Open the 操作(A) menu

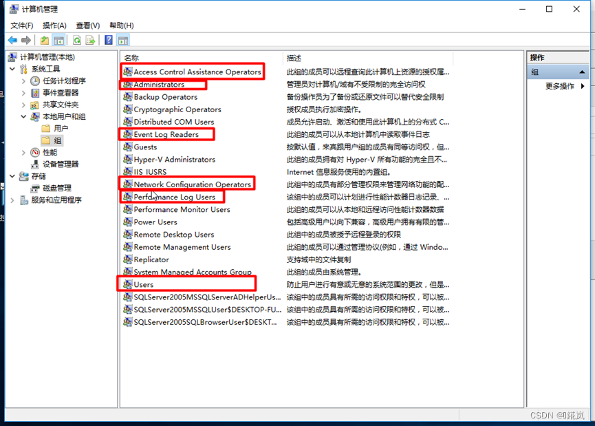click(x=54, y=25)
